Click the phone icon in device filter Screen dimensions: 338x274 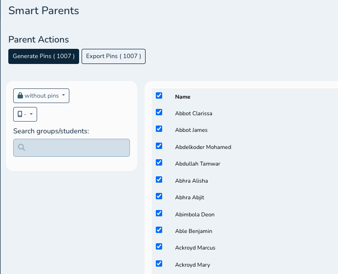[x=20, y=114]
